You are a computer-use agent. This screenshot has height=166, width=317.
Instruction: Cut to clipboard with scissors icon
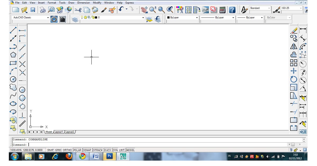[x=78, y=10]
